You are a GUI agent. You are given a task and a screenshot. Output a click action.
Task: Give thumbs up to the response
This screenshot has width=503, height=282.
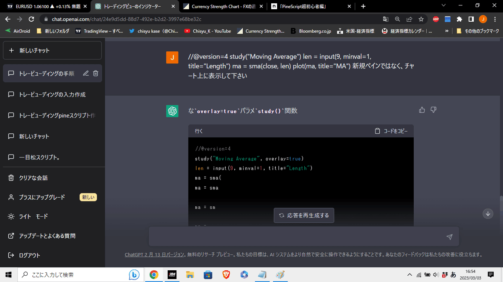coord(422,110)
